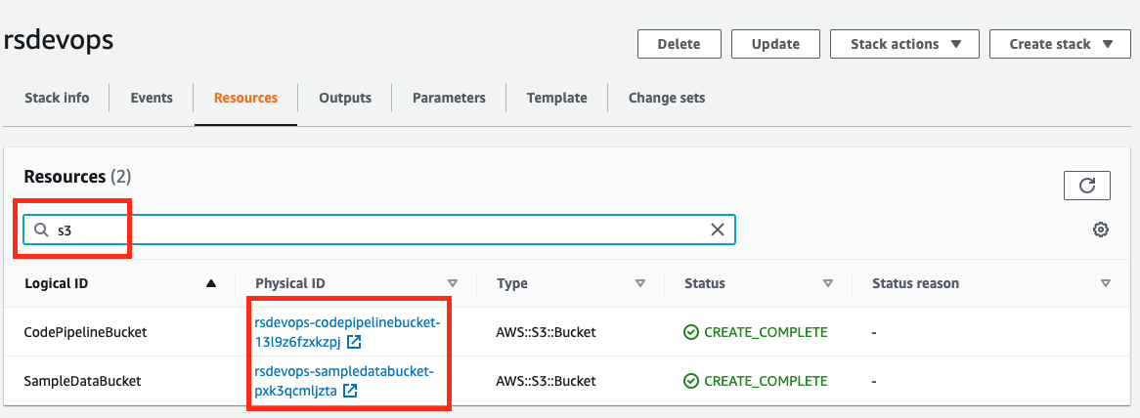Screen dimensions: 1140x418
Task: Click the Type column sort arrow
Action: [x=640, y=283]
